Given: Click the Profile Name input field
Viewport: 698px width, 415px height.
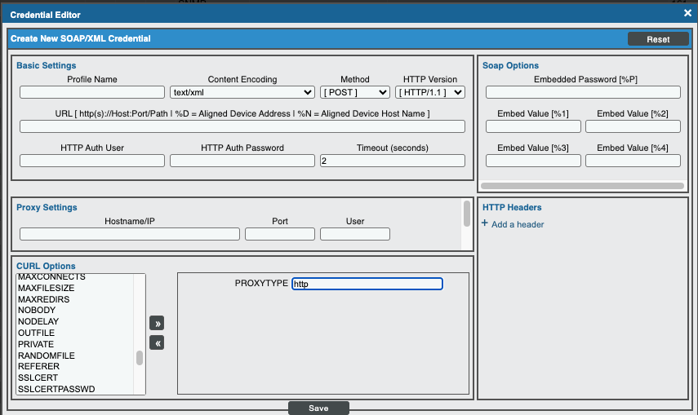Looking at the screenshot, I should click(92, 93).
